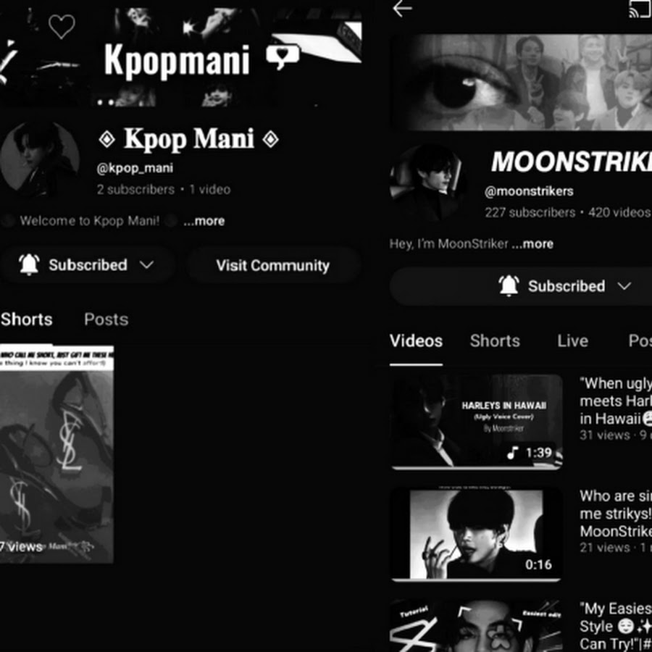Open the Harleys in Hawaii video thumbnail
The image size is (652, 652).
[x=477, y=422]
